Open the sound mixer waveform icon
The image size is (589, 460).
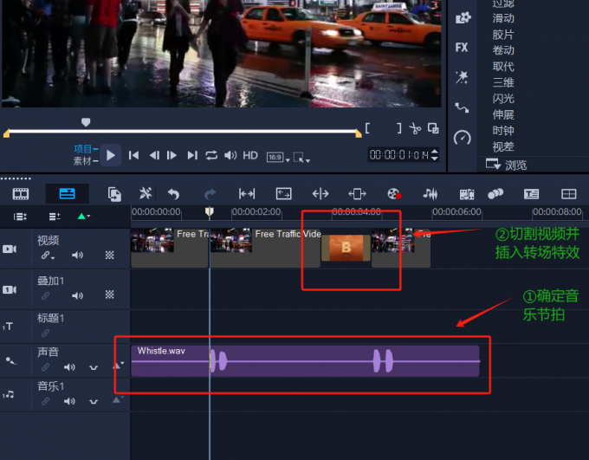coord(430,193)
